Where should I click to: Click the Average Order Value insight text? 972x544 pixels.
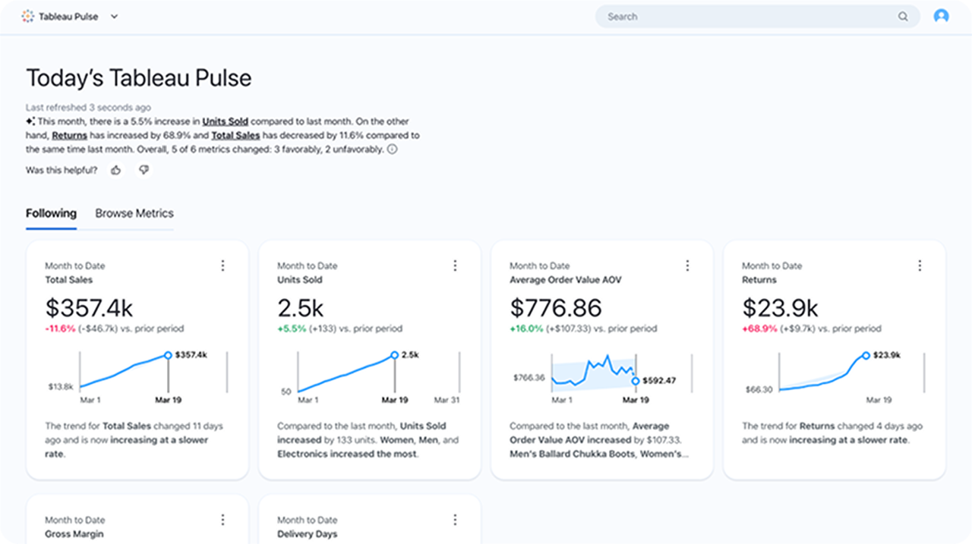pyautogui.click(x=600, y=440)
